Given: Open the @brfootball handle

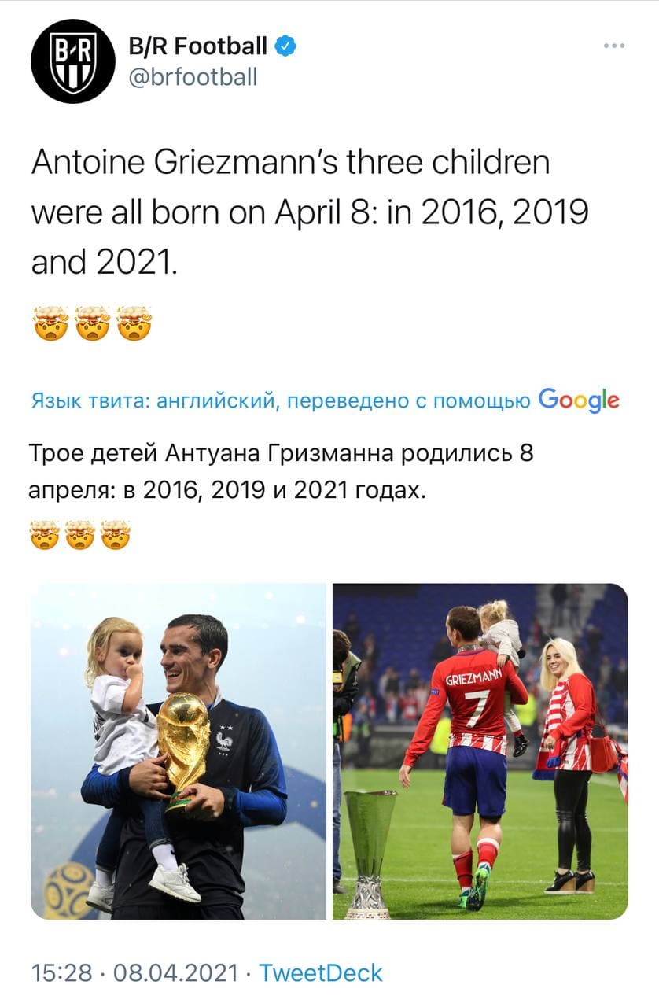Looking at the screenshot, I should pos(193,77).
